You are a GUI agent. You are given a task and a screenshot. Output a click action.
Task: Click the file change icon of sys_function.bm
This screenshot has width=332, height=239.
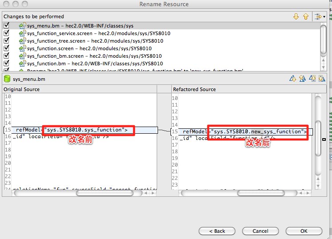point(22,64)
